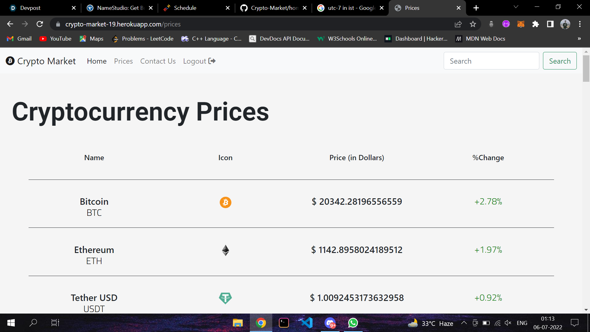Viewport: 590px width, 332px height.
Task: Reload the current page
Action: [x=40, y=24]
